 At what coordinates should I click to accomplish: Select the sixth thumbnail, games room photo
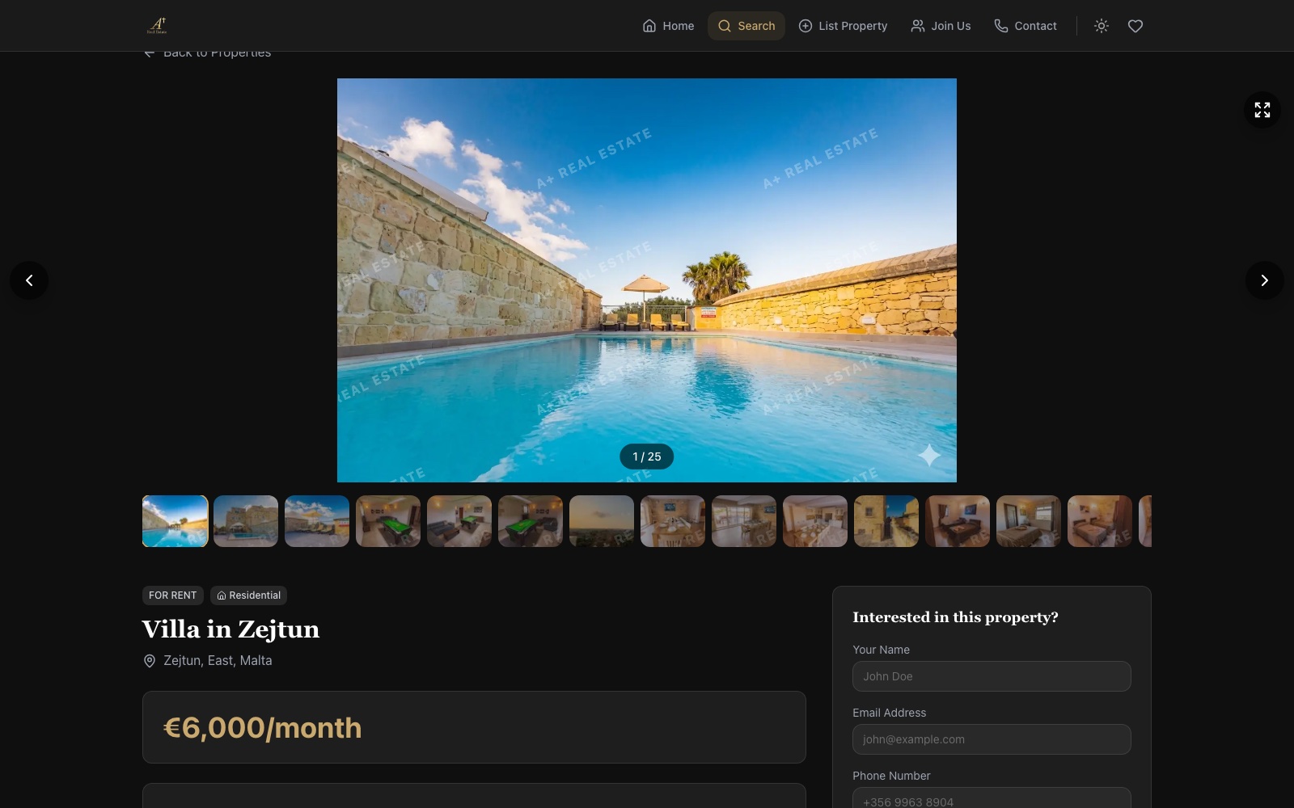tap(531, 521)
